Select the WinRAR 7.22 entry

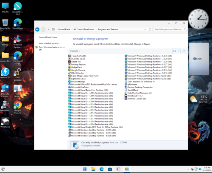click(135, 99)
